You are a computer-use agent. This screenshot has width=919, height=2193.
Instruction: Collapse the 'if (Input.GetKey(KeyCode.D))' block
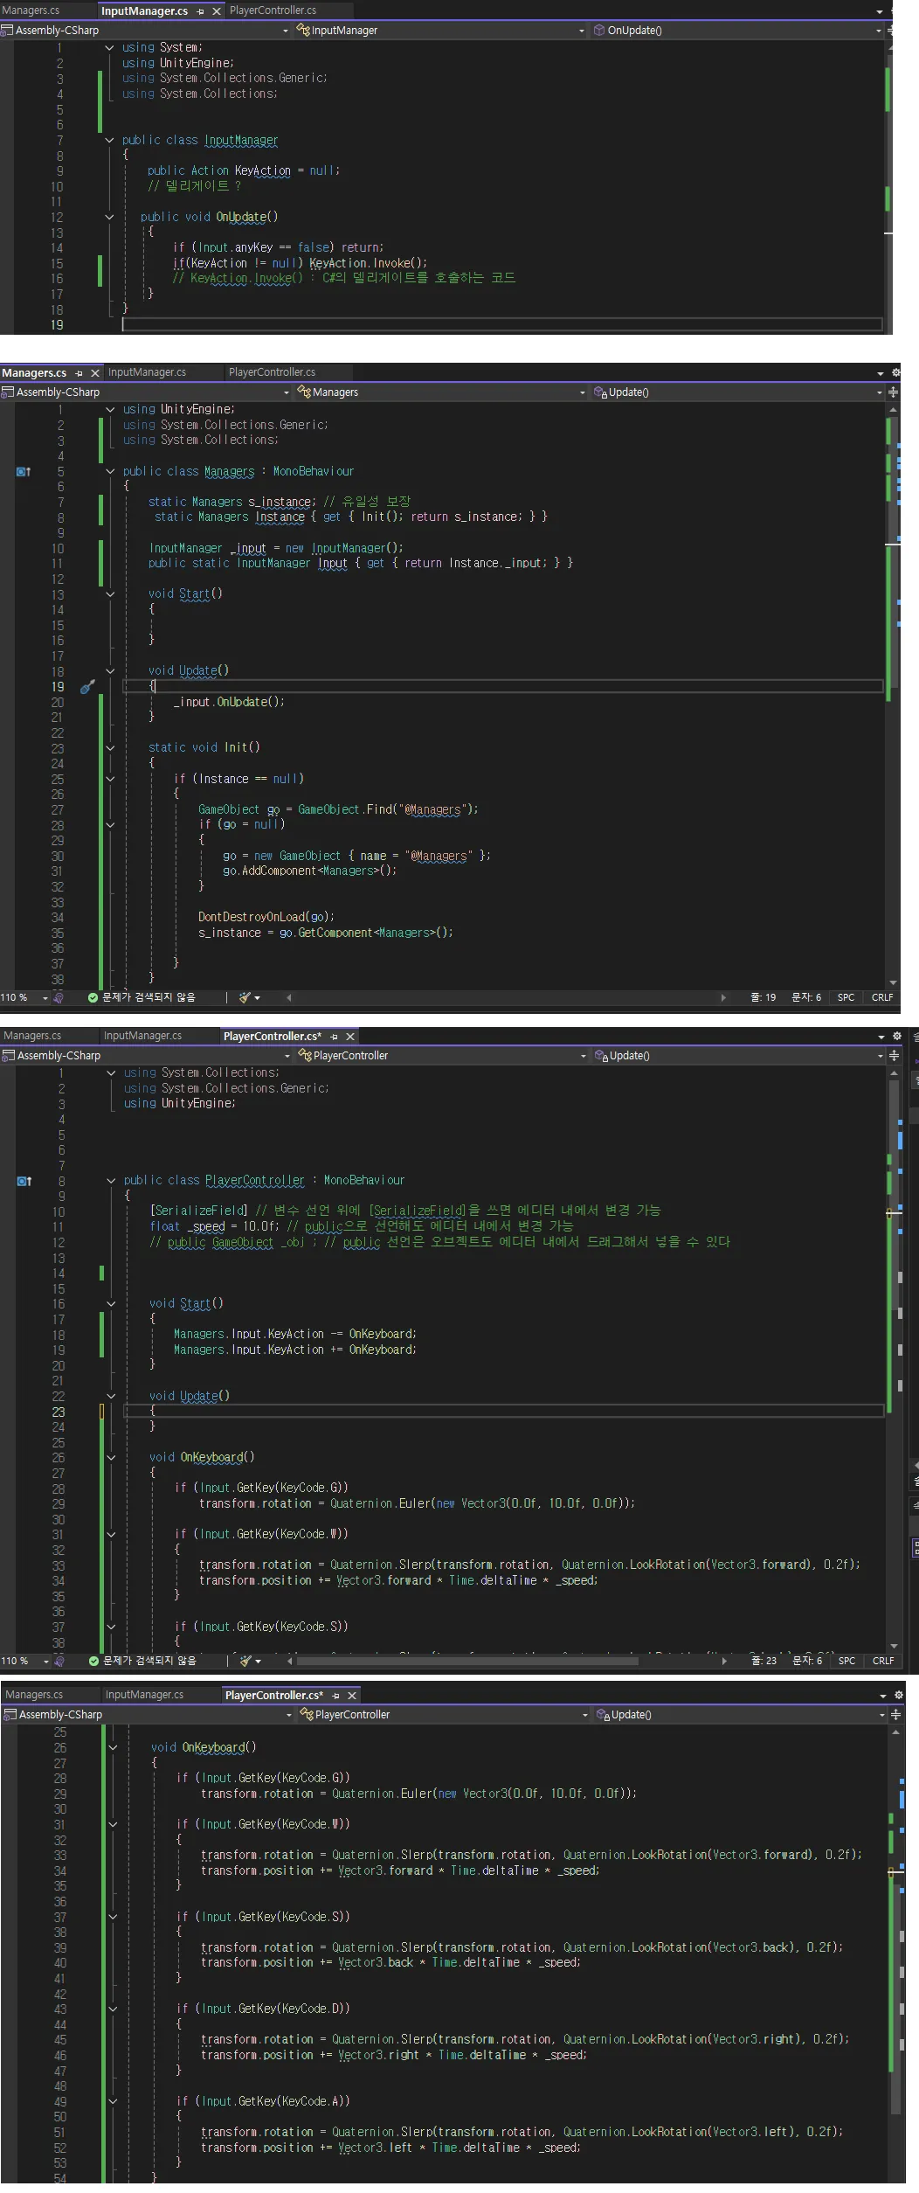click(113, 2009)
